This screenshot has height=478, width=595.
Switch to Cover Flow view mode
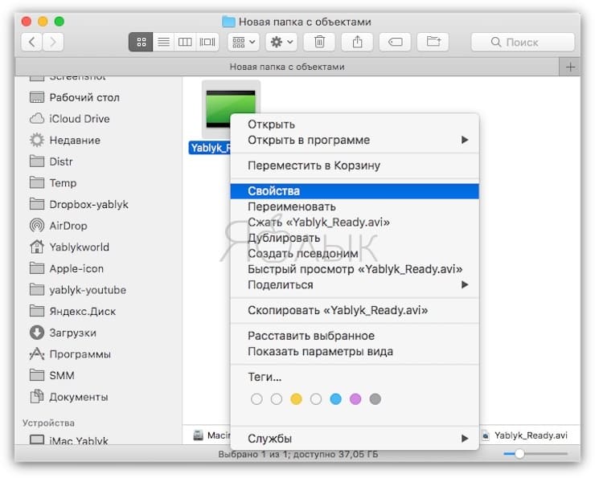[x=207, y=42]
